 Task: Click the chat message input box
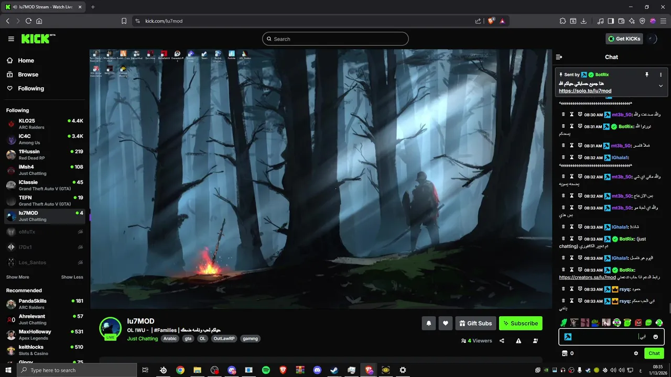pos(612,337)
